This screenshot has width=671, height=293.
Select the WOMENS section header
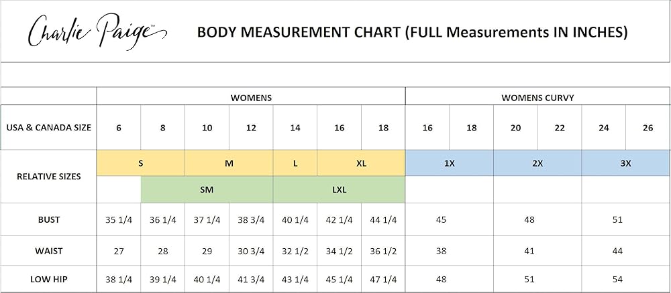click(x=251, y=98)
